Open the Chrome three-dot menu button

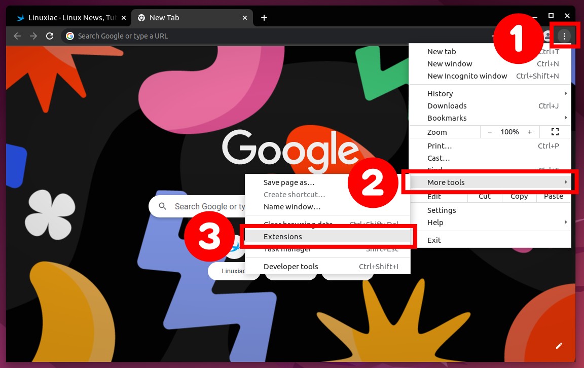[564, 36]
